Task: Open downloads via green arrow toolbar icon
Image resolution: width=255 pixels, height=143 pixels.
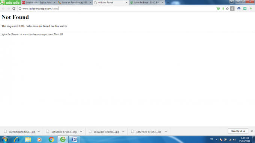Action: click(x=251, y=9)
